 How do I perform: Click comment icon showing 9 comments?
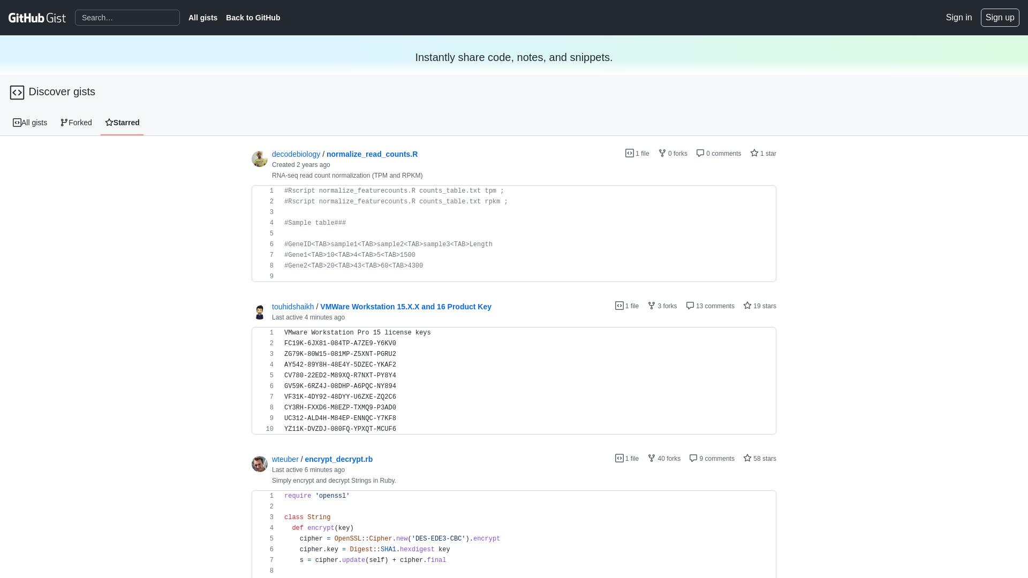point(693,458)
